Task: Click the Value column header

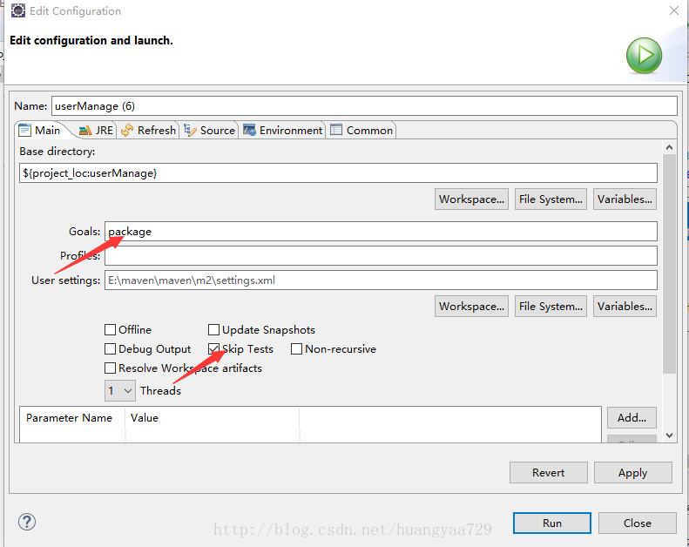Action: (144, 418)
